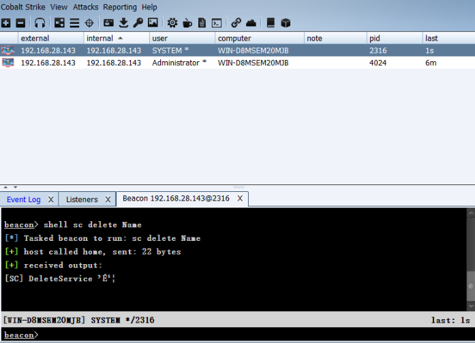This screenshot has width=475, height=343.
Task: Click the beacon command input field
Action: 252,335
